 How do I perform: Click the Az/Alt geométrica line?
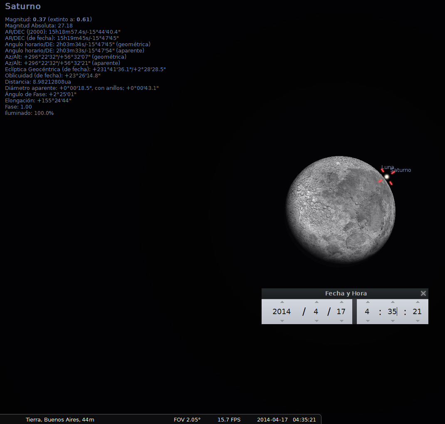[x=66, y=57]
